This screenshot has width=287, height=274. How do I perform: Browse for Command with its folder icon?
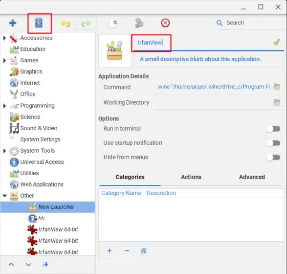tap(277, 87)
